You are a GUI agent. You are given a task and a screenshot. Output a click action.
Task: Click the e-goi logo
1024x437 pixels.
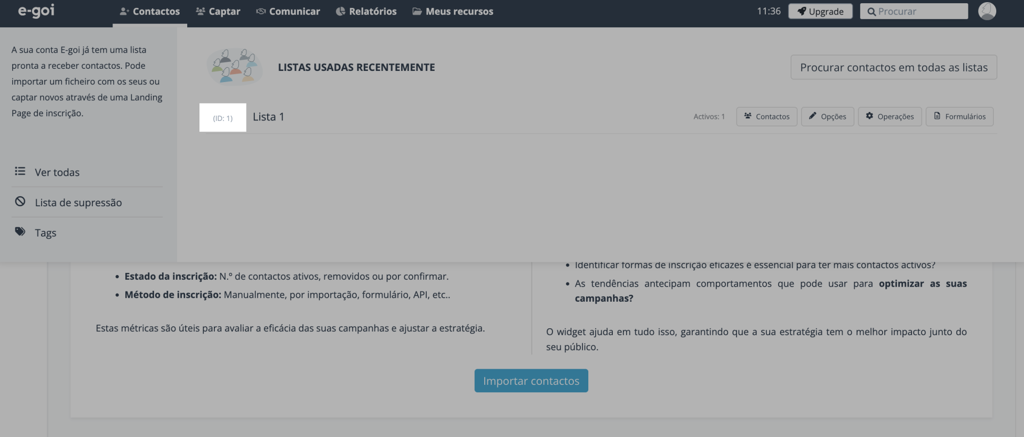(36, 11)
